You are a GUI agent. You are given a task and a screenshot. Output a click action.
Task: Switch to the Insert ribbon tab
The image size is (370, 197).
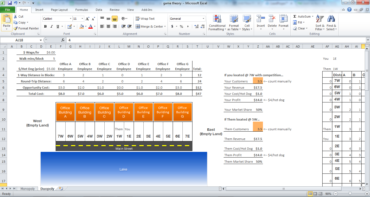tap(39, 10)
